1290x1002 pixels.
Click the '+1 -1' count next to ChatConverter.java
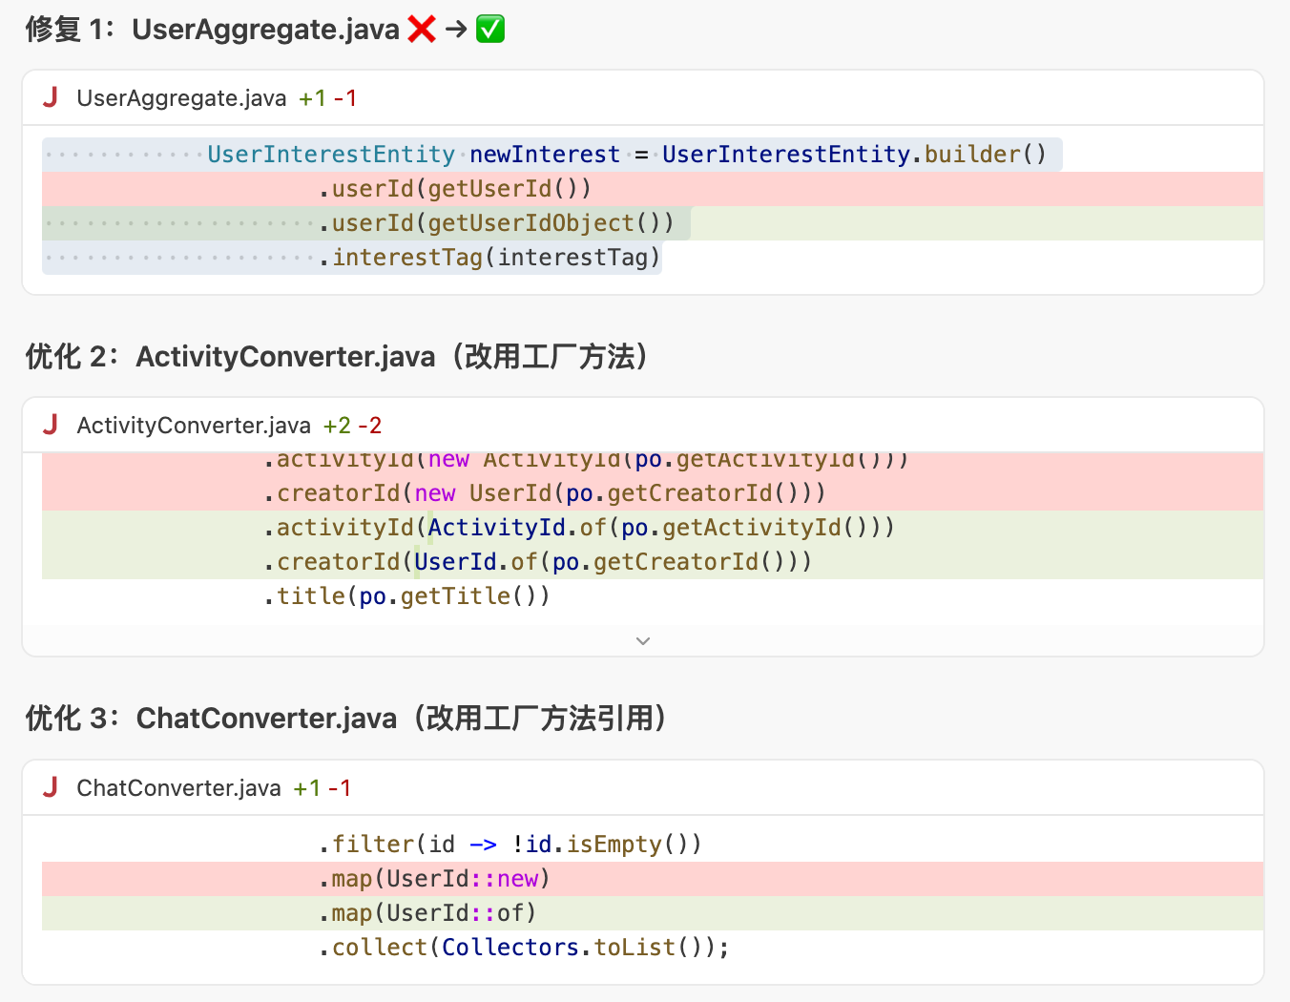322,788
